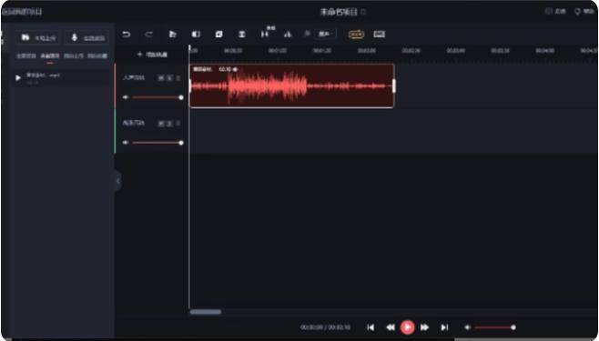599x341 pixels.
Task: Click the yellow outlined badge icon in toolbar
Action: 356,35
